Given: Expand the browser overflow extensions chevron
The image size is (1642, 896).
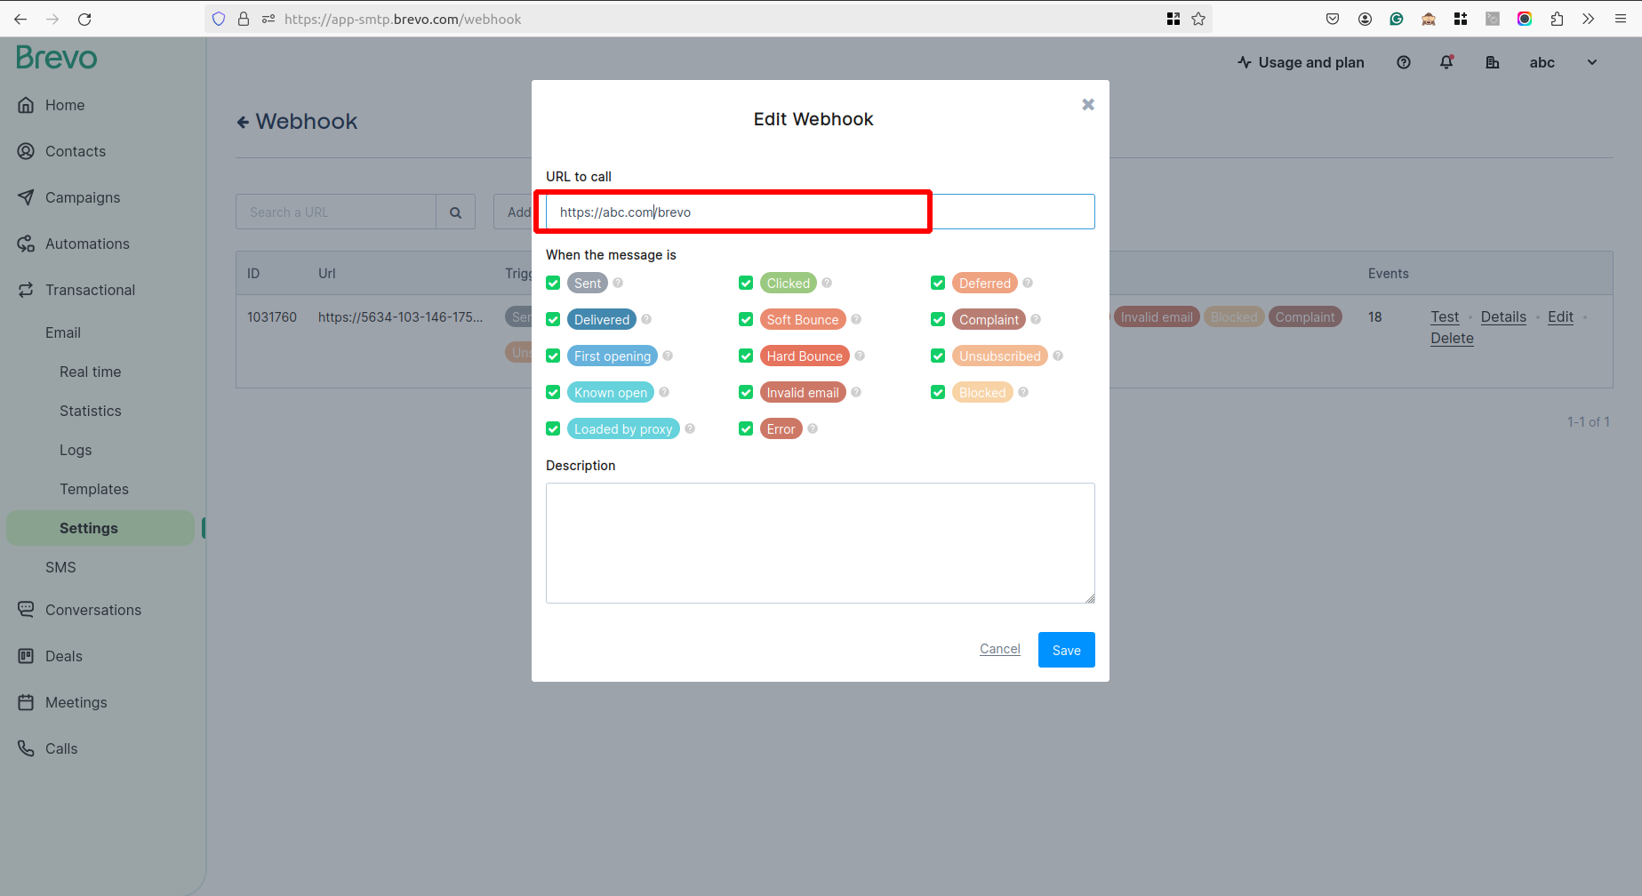Looking at the screenshot, I should click(1588, 19).
